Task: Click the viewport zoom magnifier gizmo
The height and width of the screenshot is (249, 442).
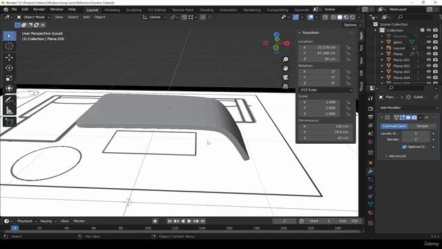Action: click(x=285, y=59)
